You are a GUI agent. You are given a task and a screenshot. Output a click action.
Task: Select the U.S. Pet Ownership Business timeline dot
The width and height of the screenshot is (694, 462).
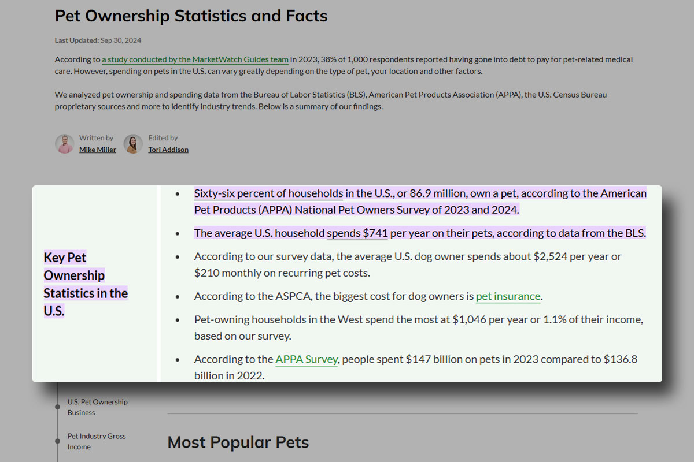pos(58,406)
